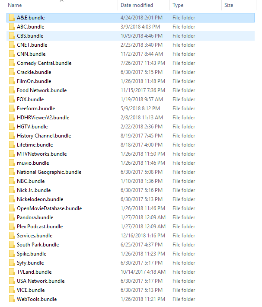
Task: Click date 1/26/2018 11:21 PM
Action: point(143,299)
